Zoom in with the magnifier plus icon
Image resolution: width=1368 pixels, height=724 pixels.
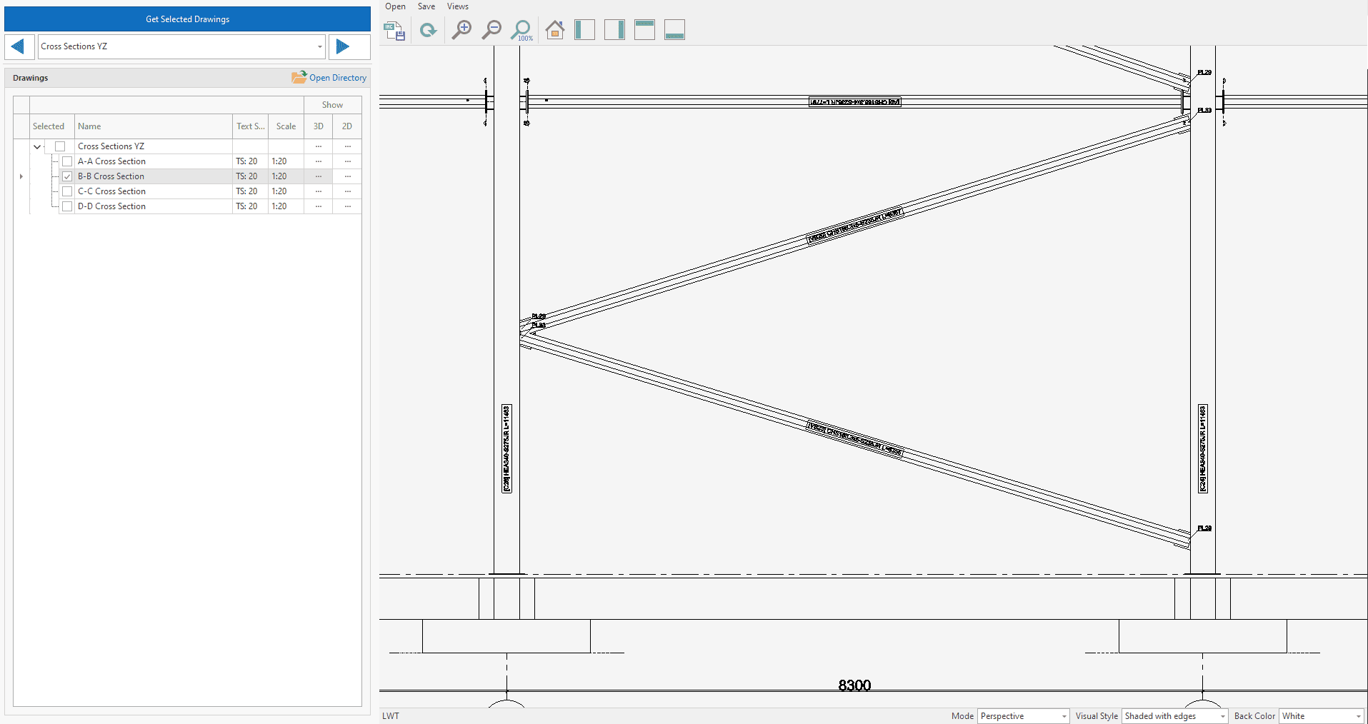pos(461,30)
